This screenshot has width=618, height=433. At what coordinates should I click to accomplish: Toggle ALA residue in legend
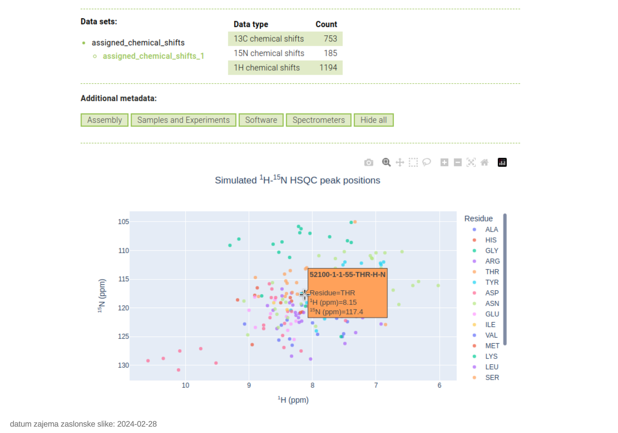[485, 230]
